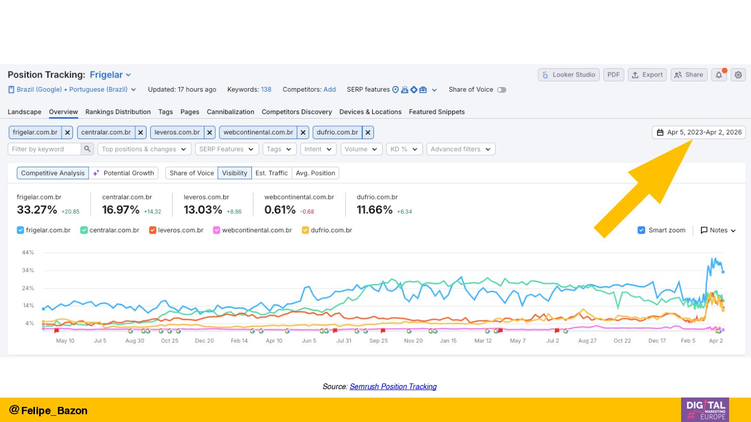The width and height of the screenshot is (751, 422).
Task: Remove the dufrio.com.br domain chip
Action: click(368, 132)
